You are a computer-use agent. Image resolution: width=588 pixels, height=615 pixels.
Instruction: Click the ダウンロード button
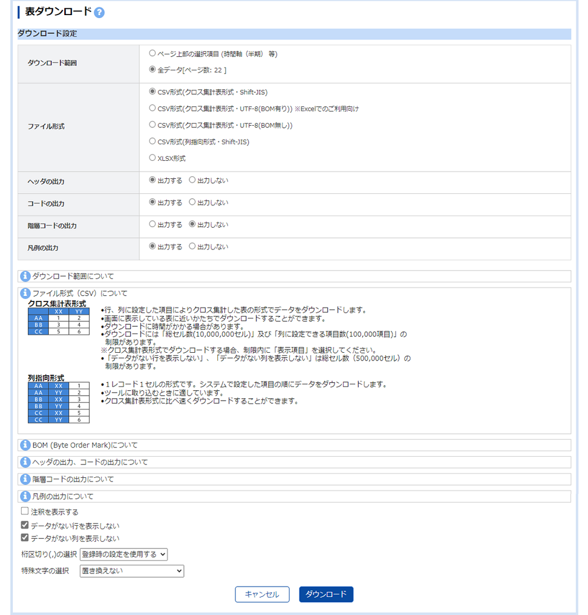pyautogui.click(x=326, y=594)
